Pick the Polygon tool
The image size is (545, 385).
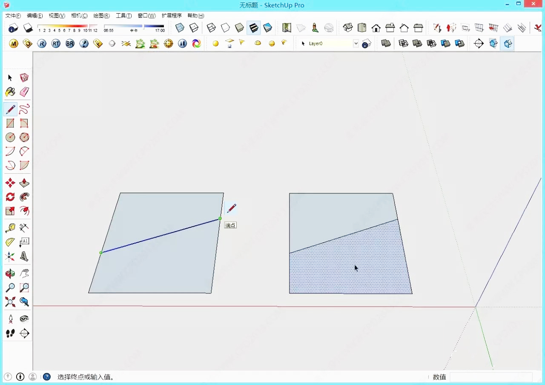(24, 137)
